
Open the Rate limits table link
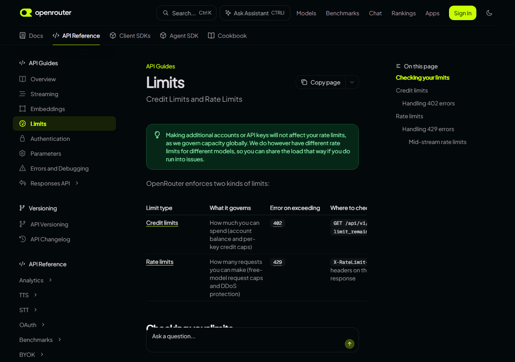(160, 262)
